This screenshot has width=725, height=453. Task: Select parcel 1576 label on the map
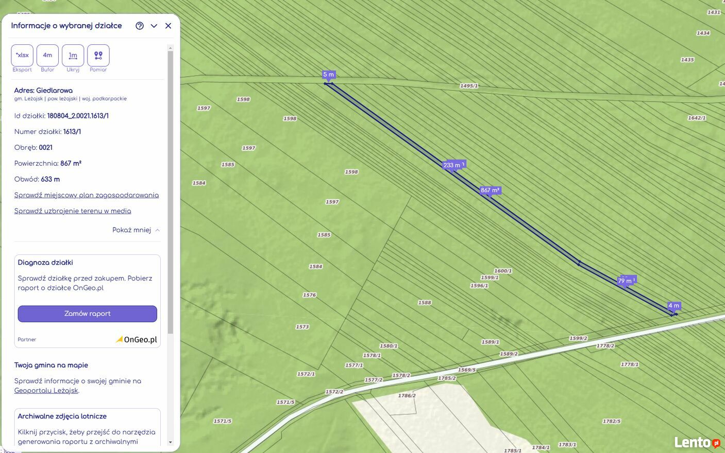click(x=309, y=295)
